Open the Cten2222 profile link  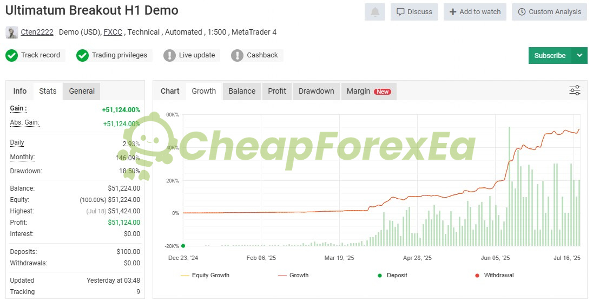click(37, 32)
